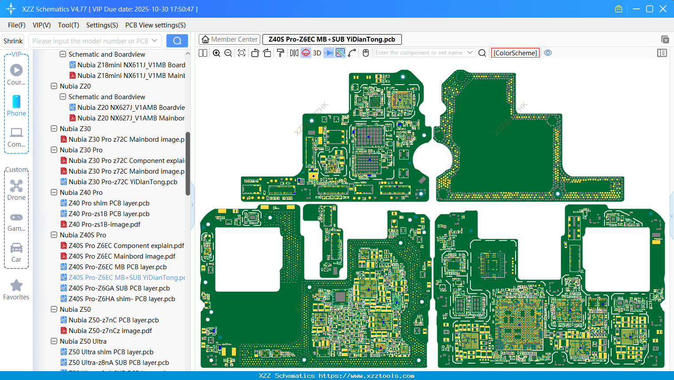Open the yellow VIP gift icon in title bar
The width and height of the screenshot is (674, 380).
pyautogui.click(x=619, y=9)
